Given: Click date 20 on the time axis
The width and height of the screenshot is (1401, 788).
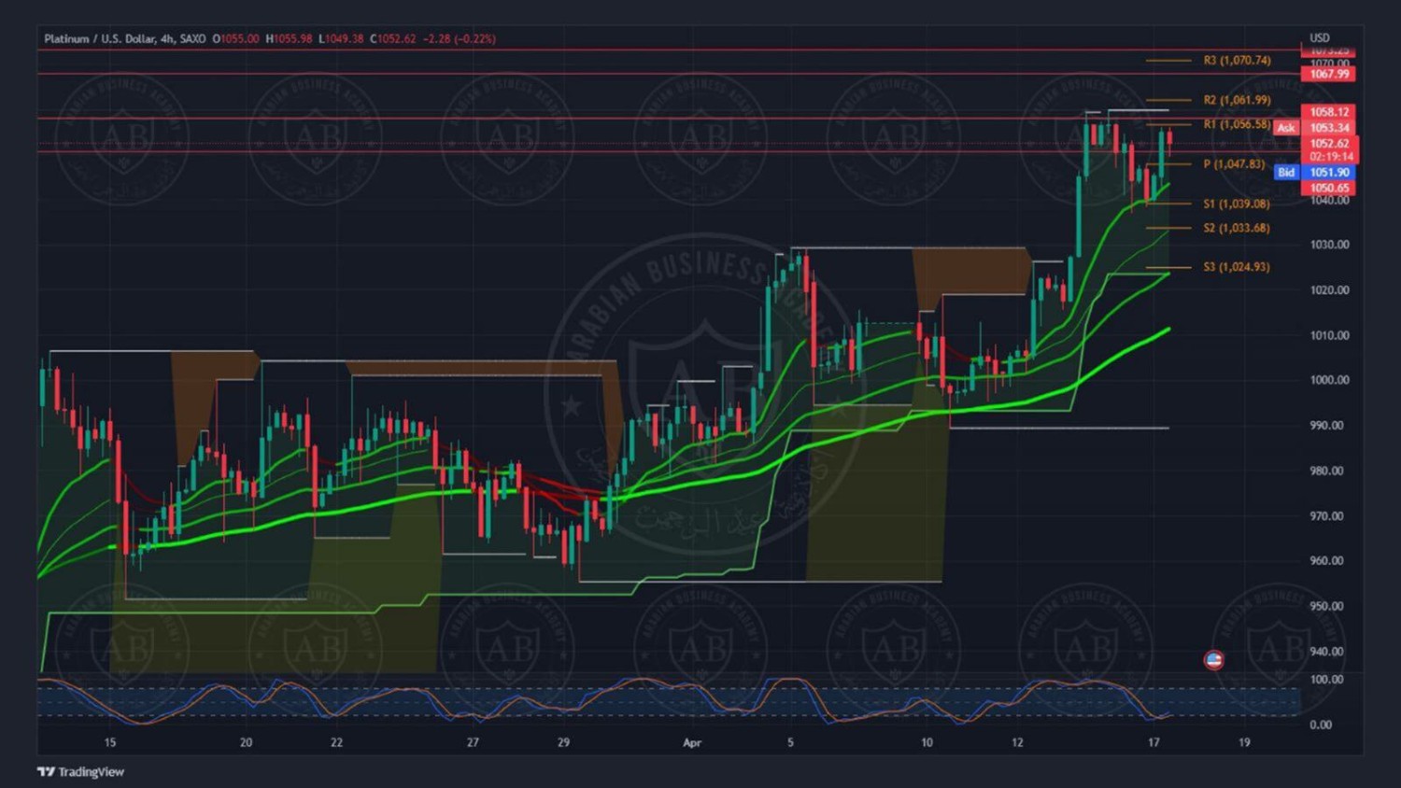Looking at the screenshot, I should click(246, 743).
